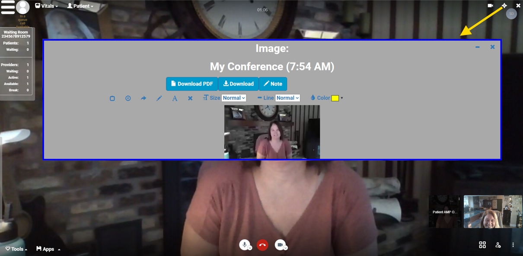The image size is (523, 256).
Task: Expand the Color picker arrow
Action: pyautogui.click(x=342, y=98)
